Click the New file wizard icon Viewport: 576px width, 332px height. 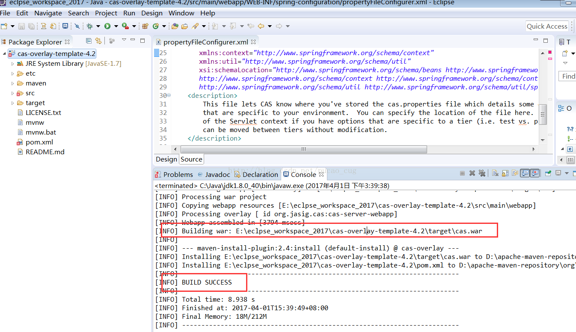pyautogui.click(x=4, y=26)
